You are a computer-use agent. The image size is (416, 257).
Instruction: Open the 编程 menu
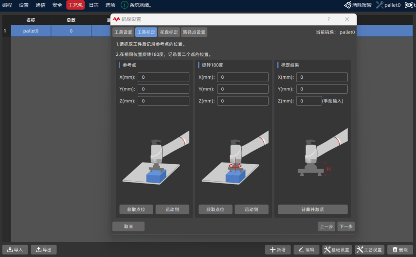tap(7, 5)
